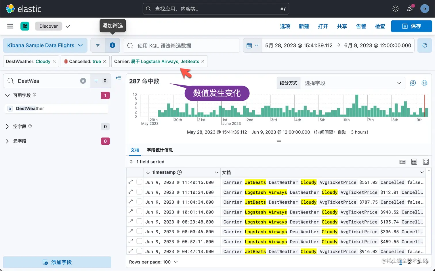Click the 共享 share menu item
This screenshot has width=435, height=271.
pos(342,26)
